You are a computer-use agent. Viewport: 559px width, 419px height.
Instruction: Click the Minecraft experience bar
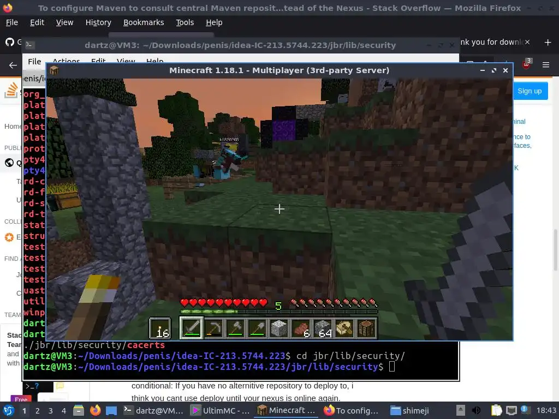click(x=279, y=312)
